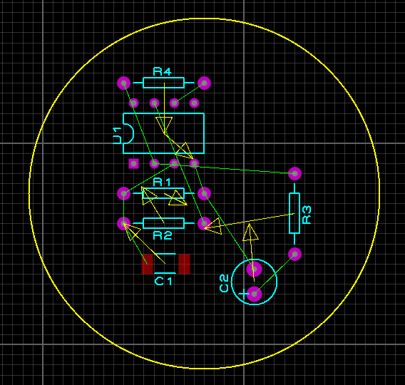Select the positive pad of capacitor C2
The width and height of the screenshot is (405, 385).
(254, 294)
